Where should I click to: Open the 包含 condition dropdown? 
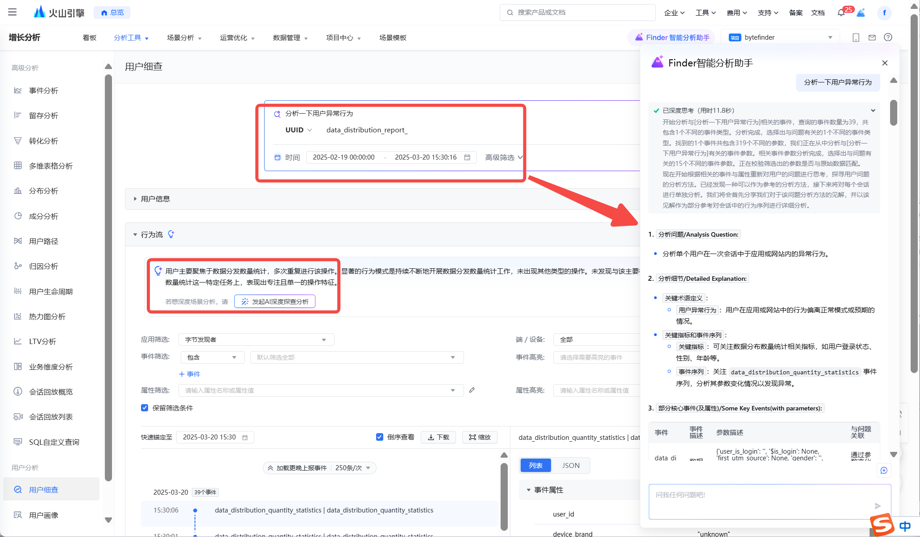pyautogui.click(x=212, y=357)
